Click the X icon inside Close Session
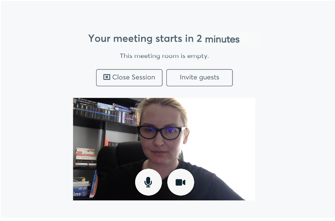The image size is (335, 221). tap(107, 77)
